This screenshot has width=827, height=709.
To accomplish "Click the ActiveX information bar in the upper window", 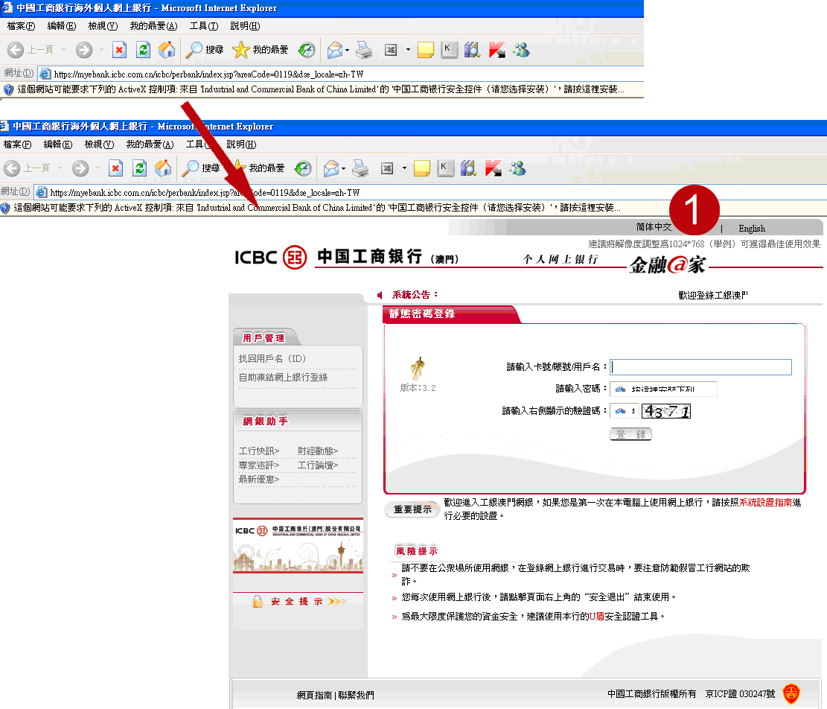I will pos(322,89).
